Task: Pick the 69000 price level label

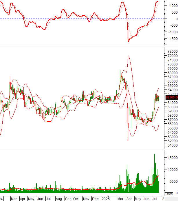Action: click(173, 68)
